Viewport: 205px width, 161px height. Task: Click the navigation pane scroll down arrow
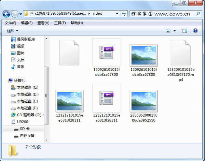[x=46, y=140]
